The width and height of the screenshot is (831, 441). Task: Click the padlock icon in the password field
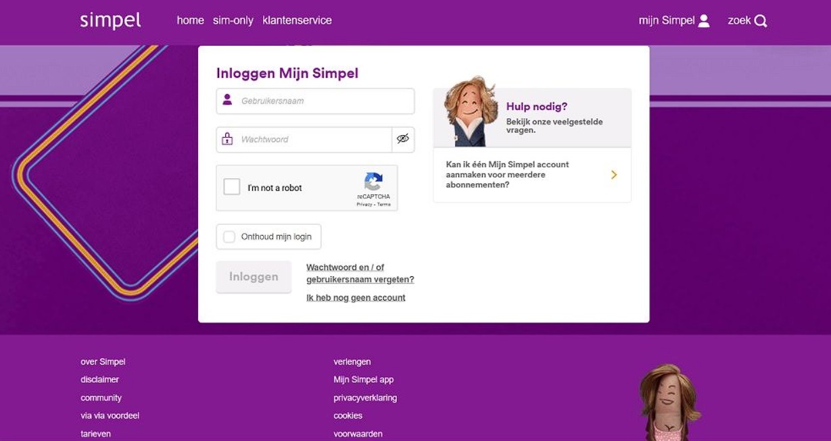pyautogui.click(x=227, y=139)
